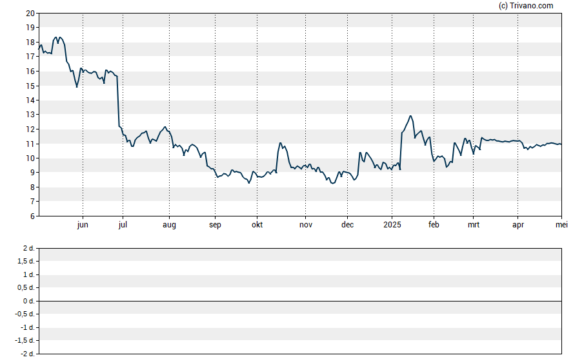Screen dimensions: 573x364
Task: Click the price axis value 19
Action: click(x=30, y=27)
